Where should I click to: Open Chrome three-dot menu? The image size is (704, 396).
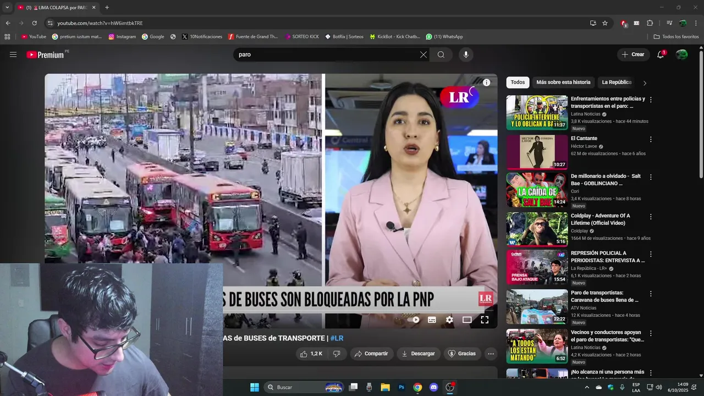pos(695,23)
